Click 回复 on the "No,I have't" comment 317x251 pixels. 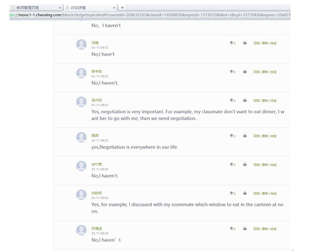pos(256,43)
